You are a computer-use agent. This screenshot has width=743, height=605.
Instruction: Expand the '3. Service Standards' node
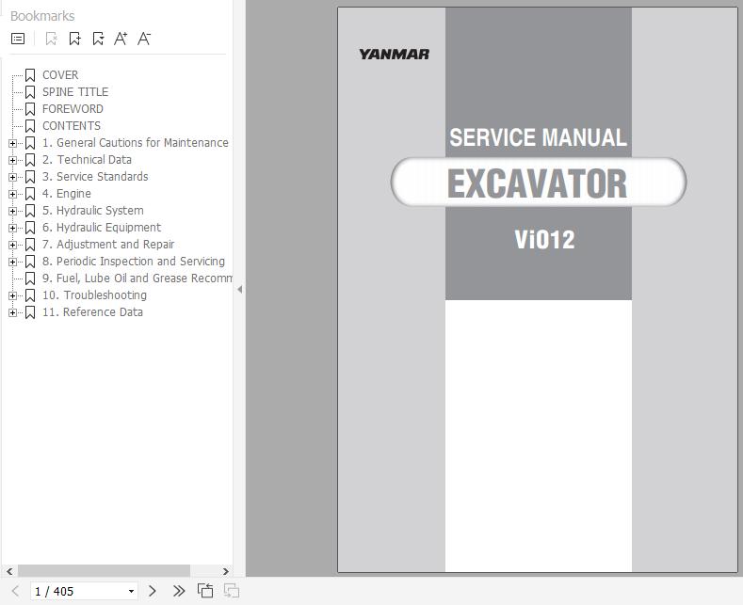click(13, 177)
